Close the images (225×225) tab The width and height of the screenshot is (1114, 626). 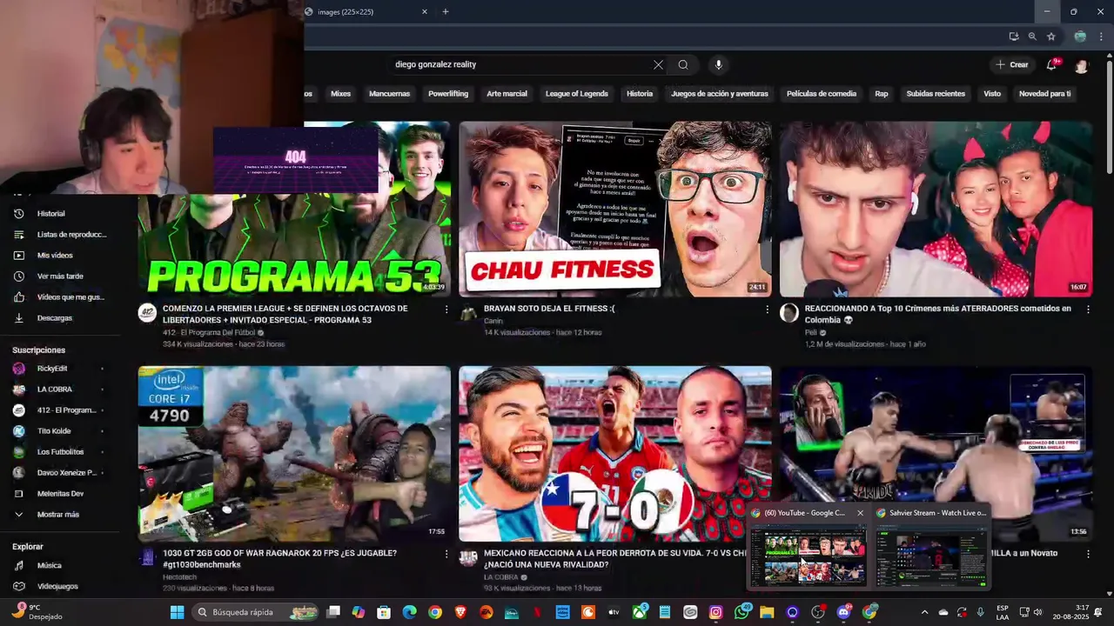[x=425, y=11]
